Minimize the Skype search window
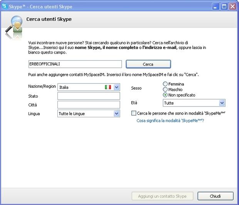The width and height of the screenshot is (239, 205). tap(215, 7)
